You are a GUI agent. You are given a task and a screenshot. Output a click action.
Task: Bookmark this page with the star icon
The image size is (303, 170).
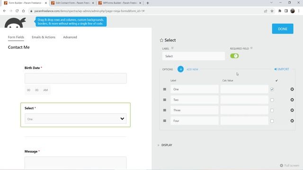(272, 11)
